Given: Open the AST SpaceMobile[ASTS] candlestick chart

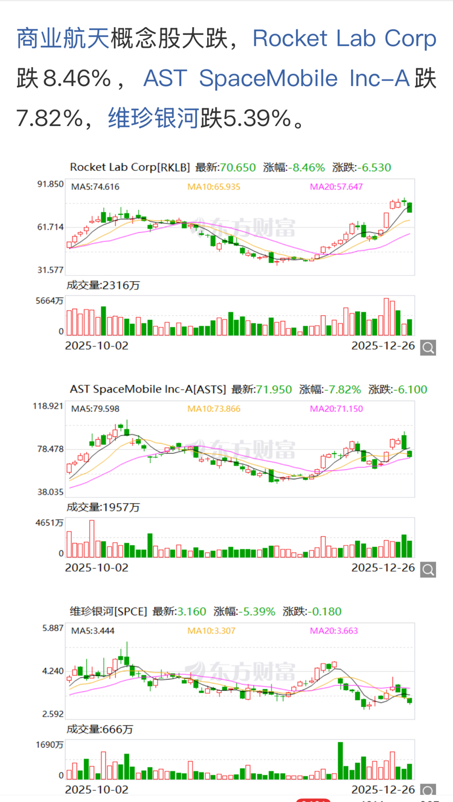Looking at the screenshot, I should (x=241, y=448).
